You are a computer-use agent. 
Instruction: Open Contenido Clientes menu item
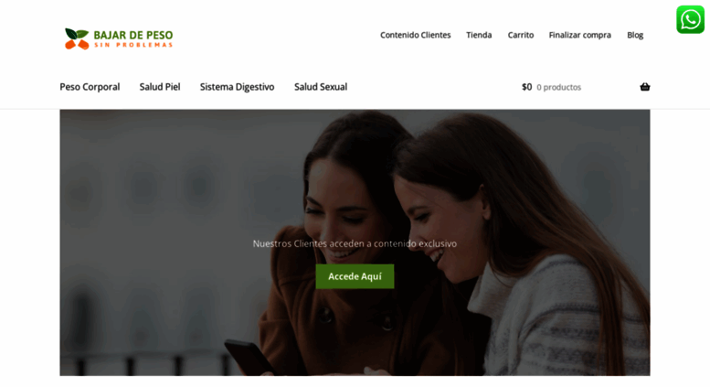tap(415, 35)
